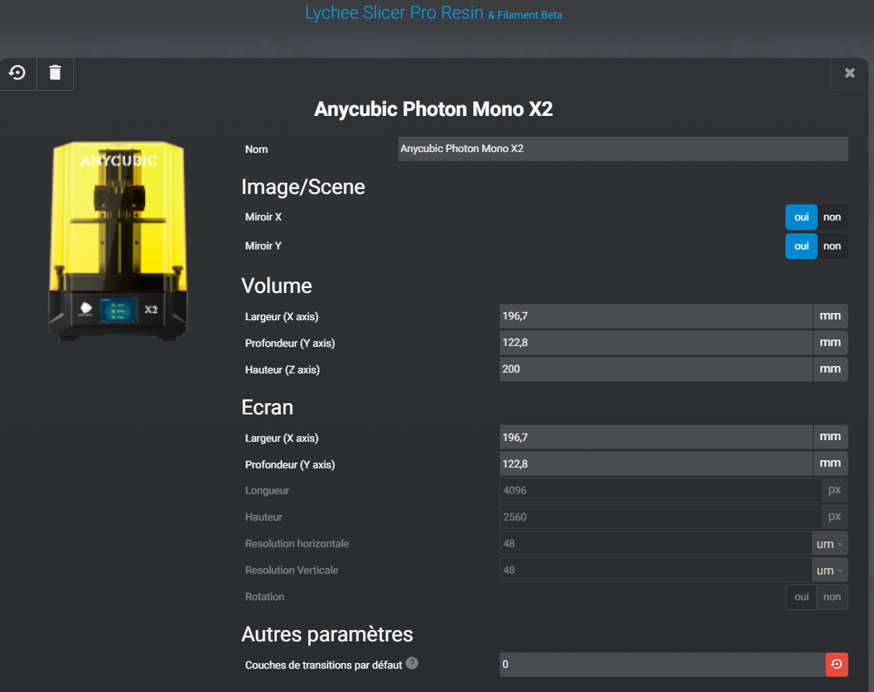The image size is (874, 692).
Task: Click the trash delete printer icon
Action: 55,72
